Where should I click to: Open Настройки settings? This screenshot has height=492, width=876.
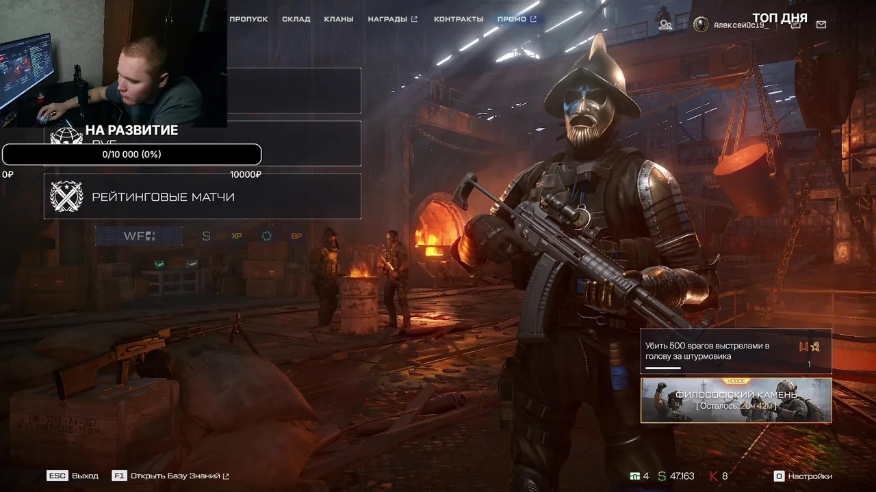click(x=803, y=476)
